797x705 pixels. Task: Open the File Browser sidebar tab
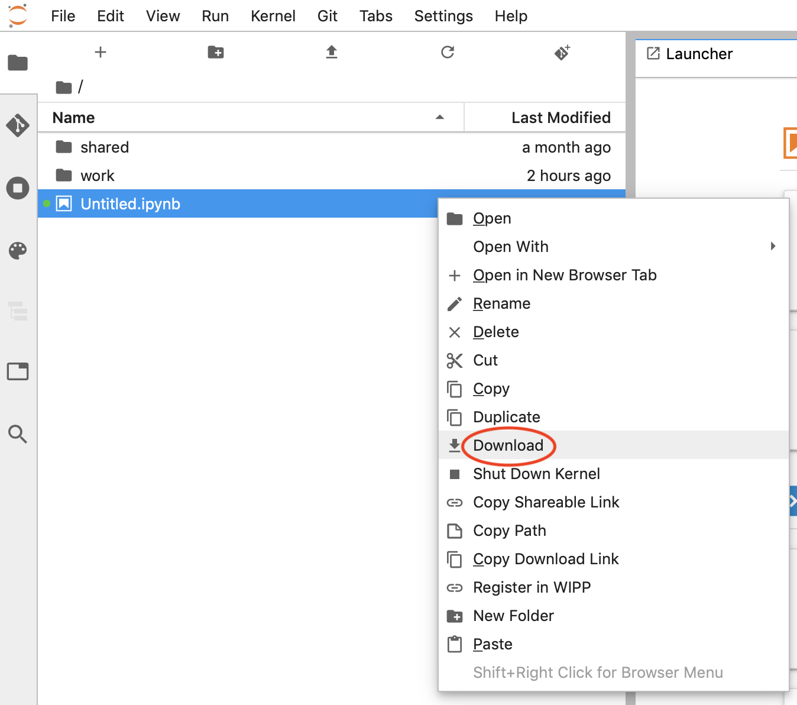18,62
